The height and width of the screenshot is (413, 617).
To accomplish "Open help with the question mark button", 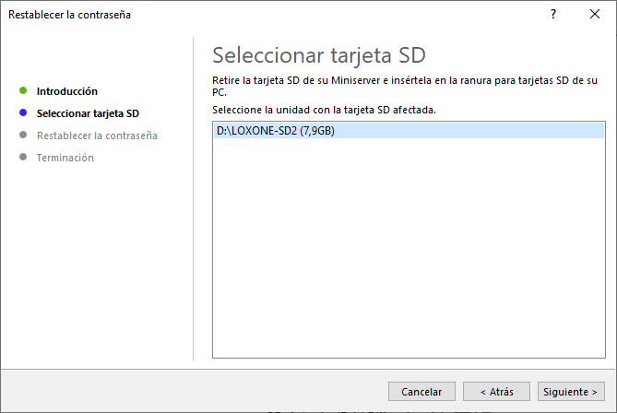I will click(x=553, y=15).
